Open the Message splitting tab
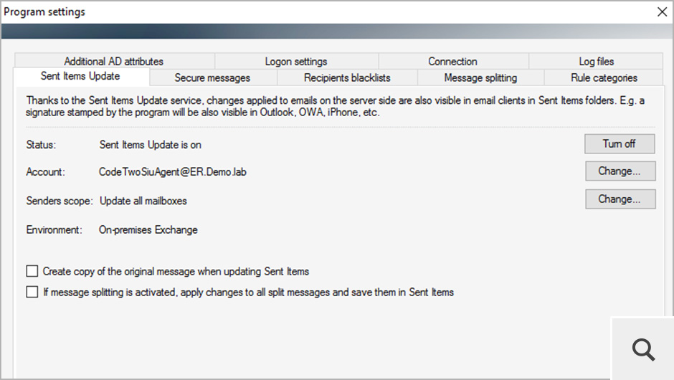 (480, 77)
